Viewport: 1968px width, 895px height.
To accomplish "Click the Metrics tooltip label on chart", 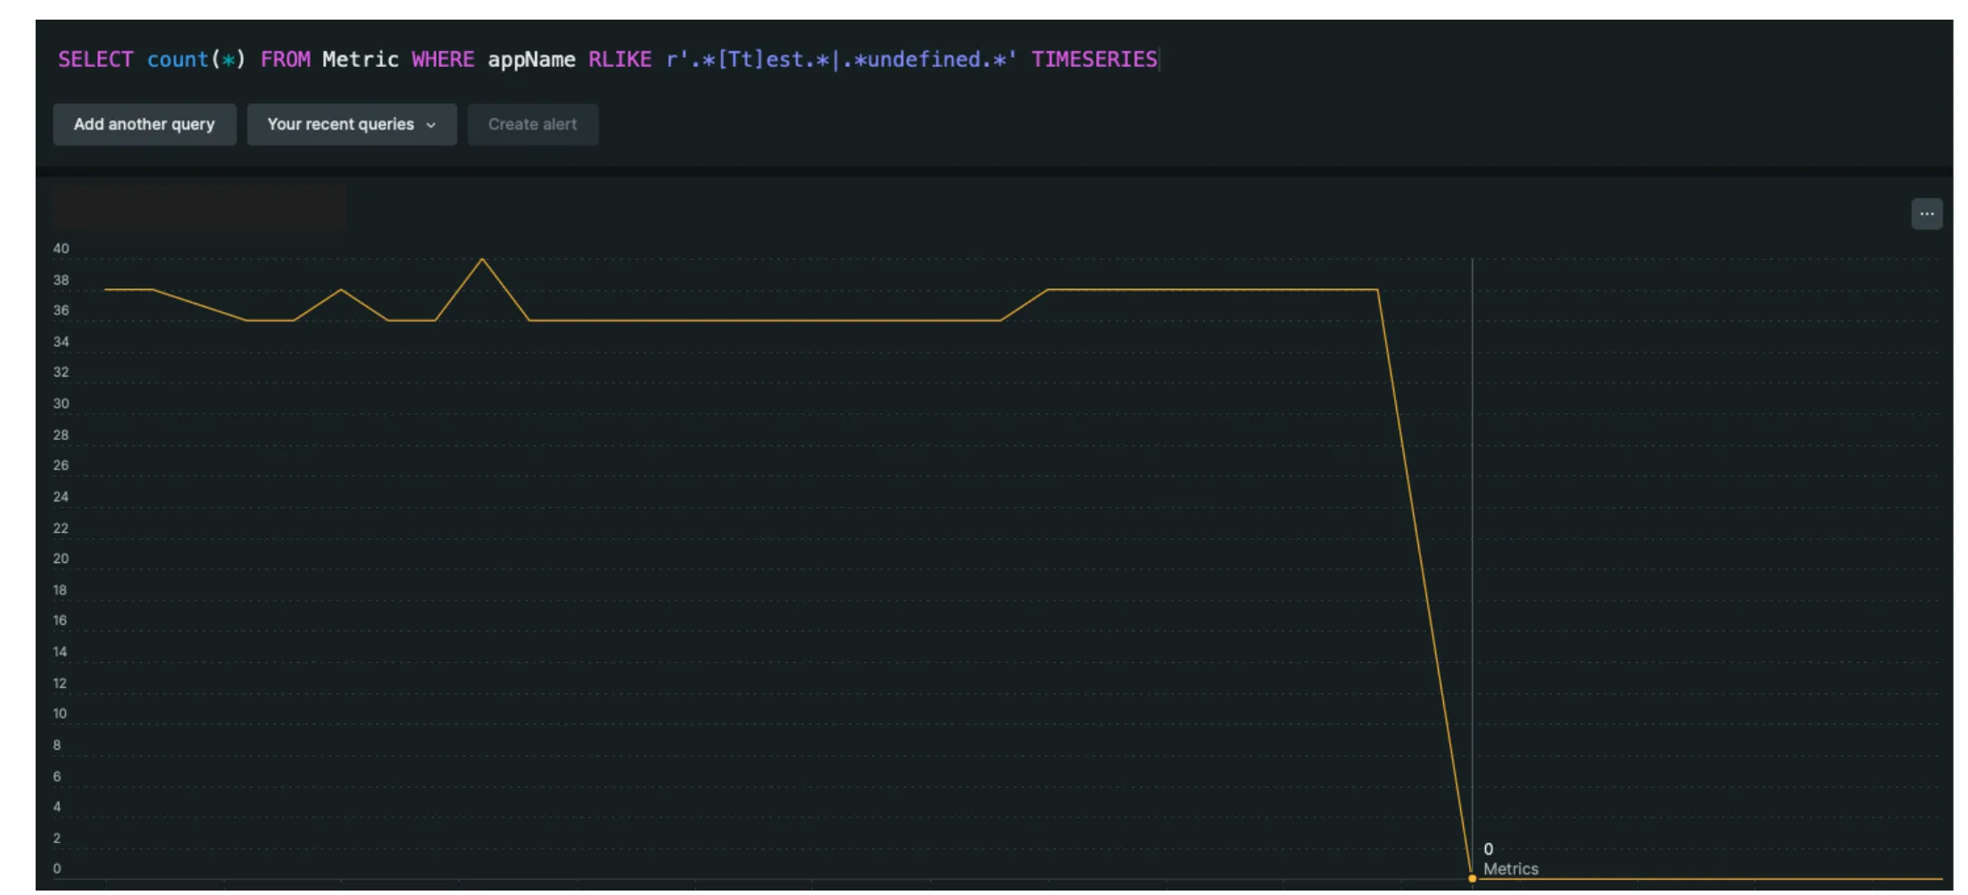I will tap(1510, 869).
